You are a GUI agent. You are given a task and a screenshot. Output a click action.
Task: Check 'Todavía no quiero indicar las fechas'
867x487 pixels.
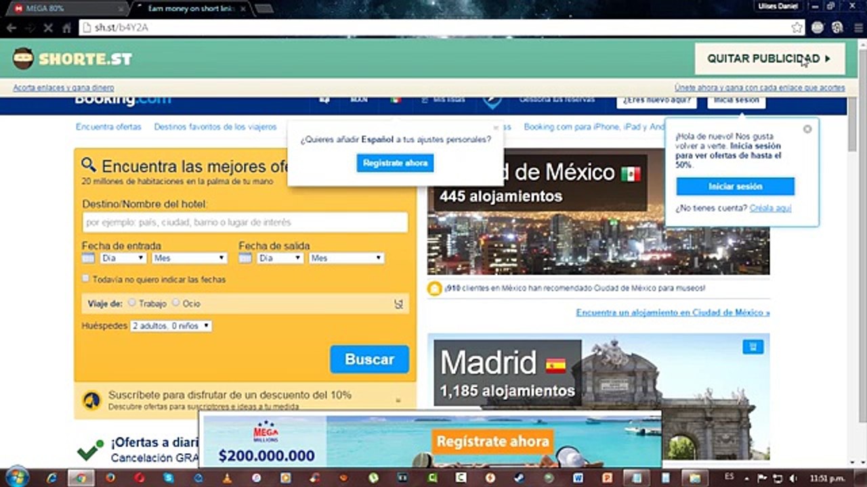[86, 278]
